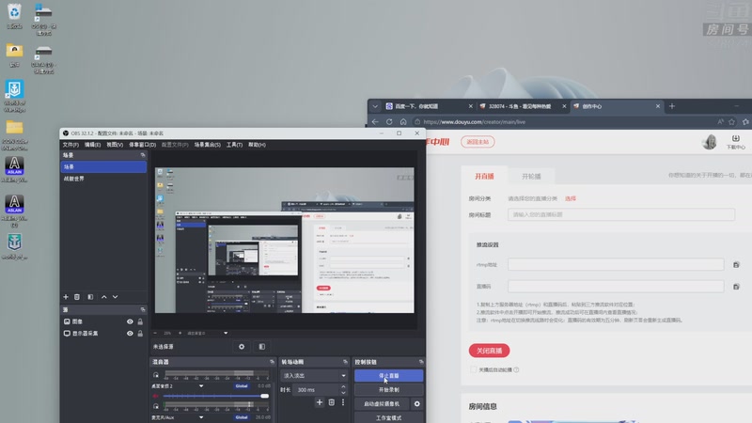Zoom out preview with minus icon
The image size is (752, 423).
[x=155, y=333]
